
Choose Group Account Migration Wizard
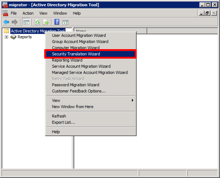pos(91,41)
